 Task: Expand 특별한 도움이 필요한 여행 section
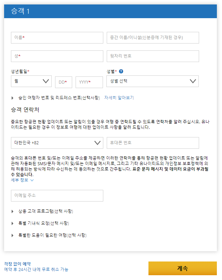point(49,235)
